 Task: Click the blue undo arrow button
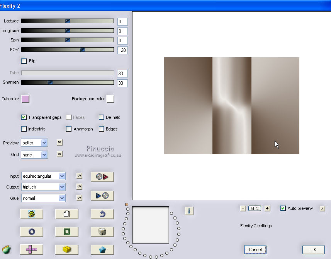pos(102,214)
